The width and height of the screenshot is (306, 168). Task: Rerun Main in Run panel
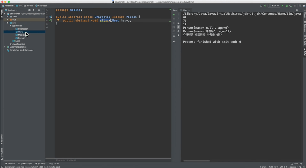174,14
